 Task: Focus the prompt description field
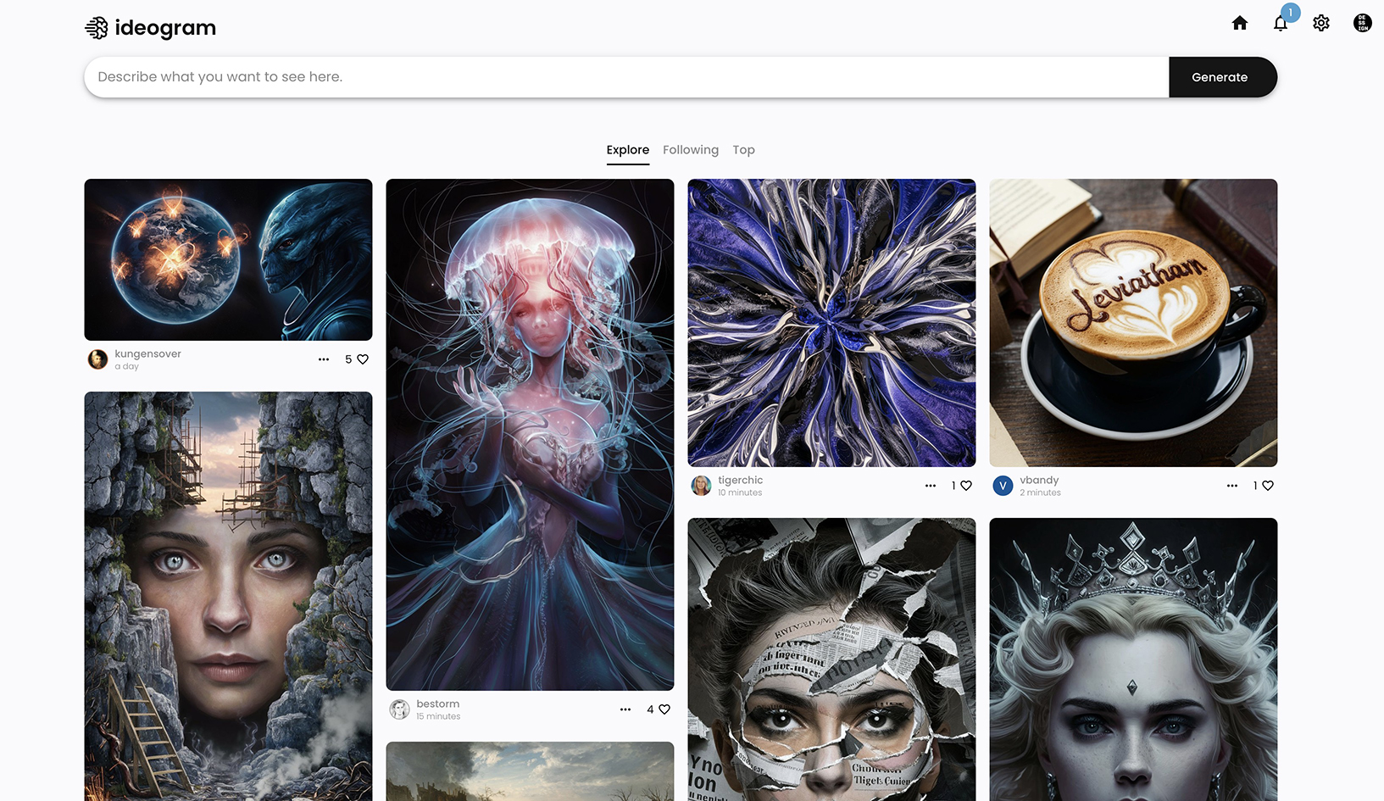coord(625,77)
